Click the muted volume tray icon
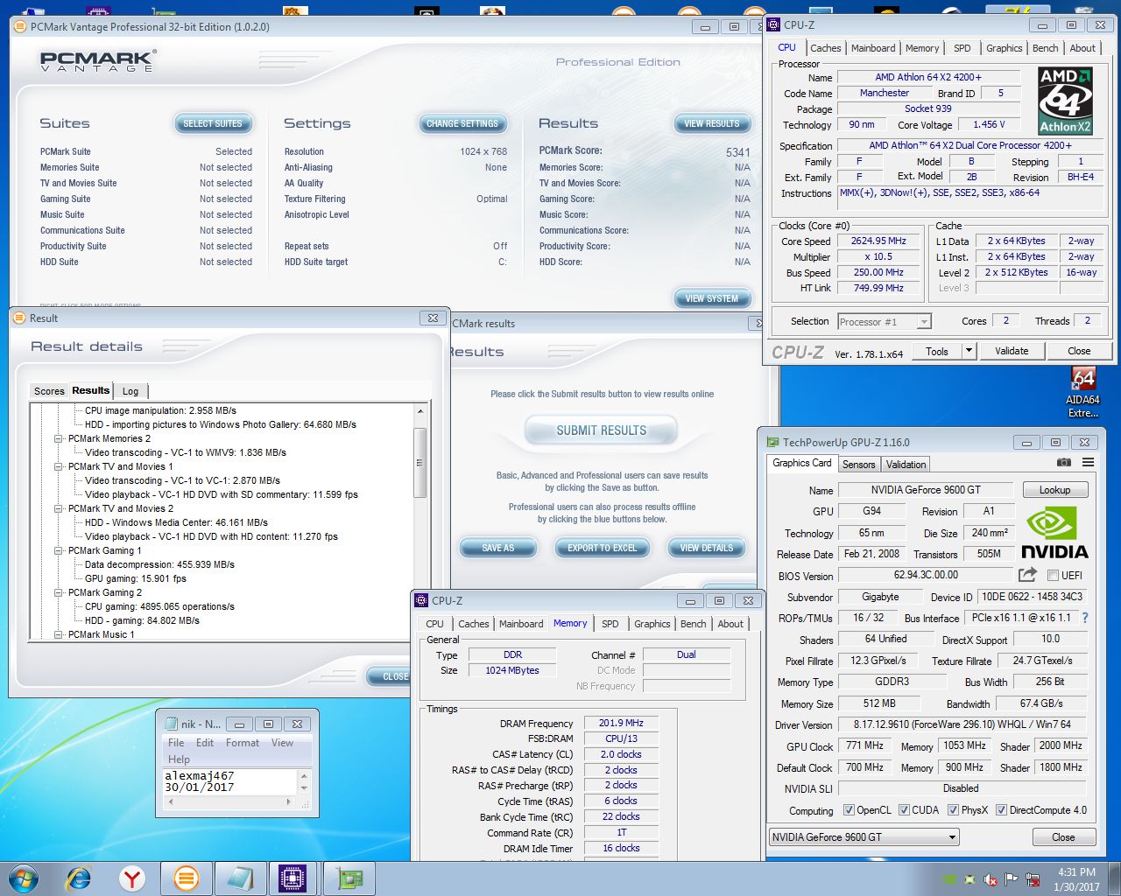Screen dimensions: 1121x896 coord(991,879)
